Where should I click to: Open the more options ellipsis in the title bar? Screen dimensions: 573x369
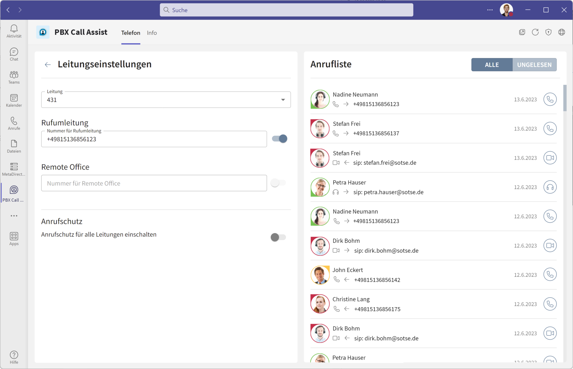click(x=490, y=10)
